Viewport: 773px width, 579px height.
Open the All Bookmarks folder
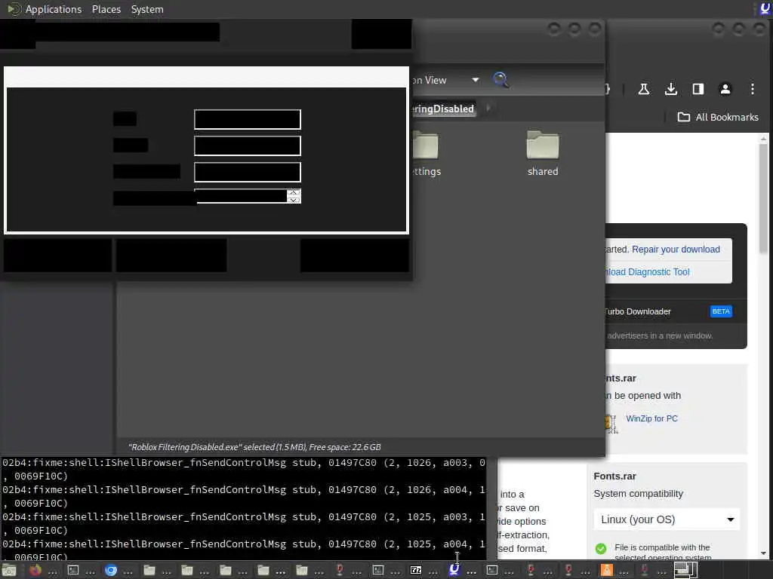point(718,117)
